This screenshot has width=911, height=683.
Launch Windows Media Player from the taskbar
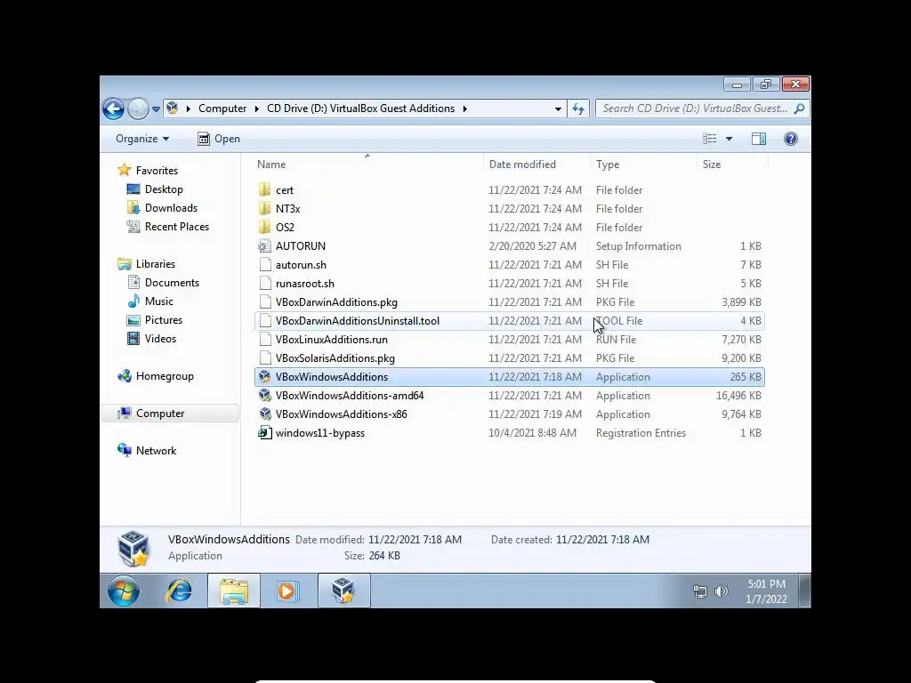tap(287, 591)
